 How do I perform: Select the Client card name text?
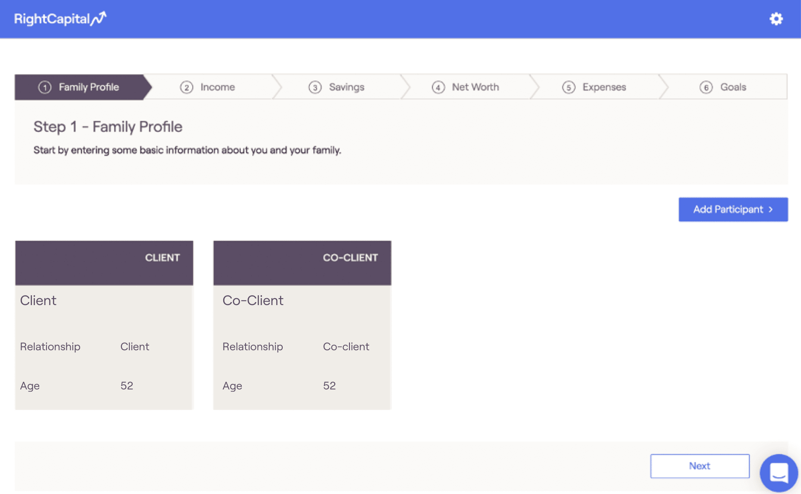coord(38,300)
